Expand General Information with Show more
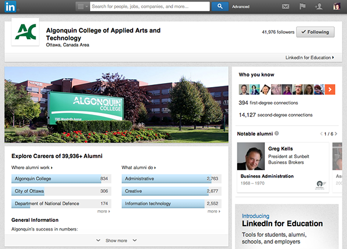The image size is (347, 249). click(x=117, y=241)
